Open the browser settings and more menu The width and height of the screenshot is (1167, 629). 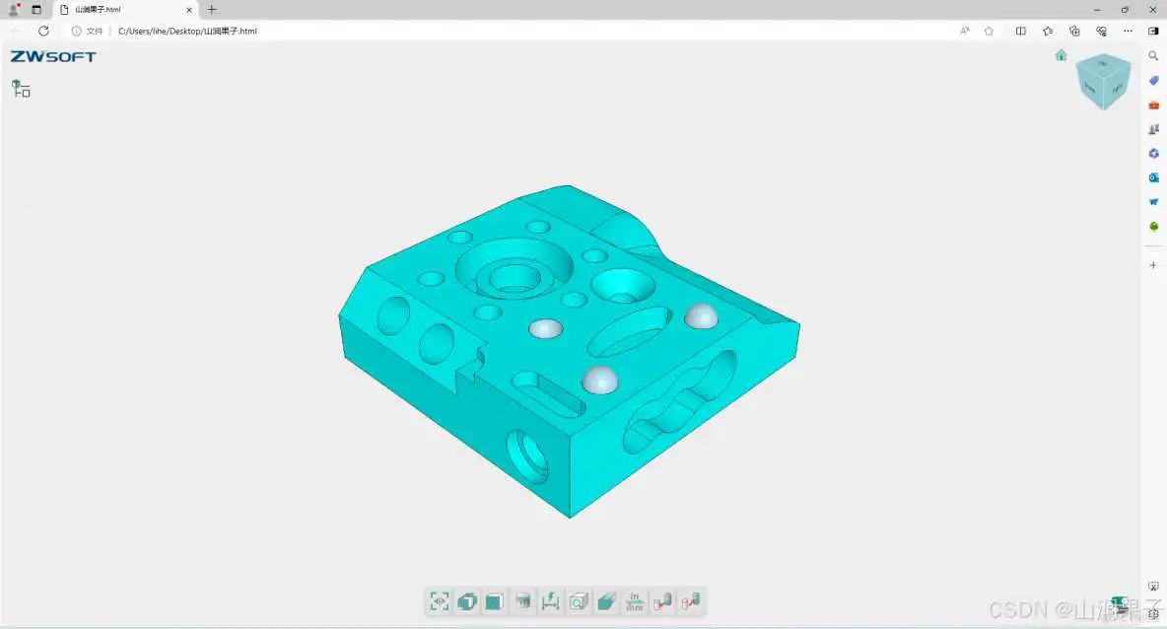pos(1128,31)
